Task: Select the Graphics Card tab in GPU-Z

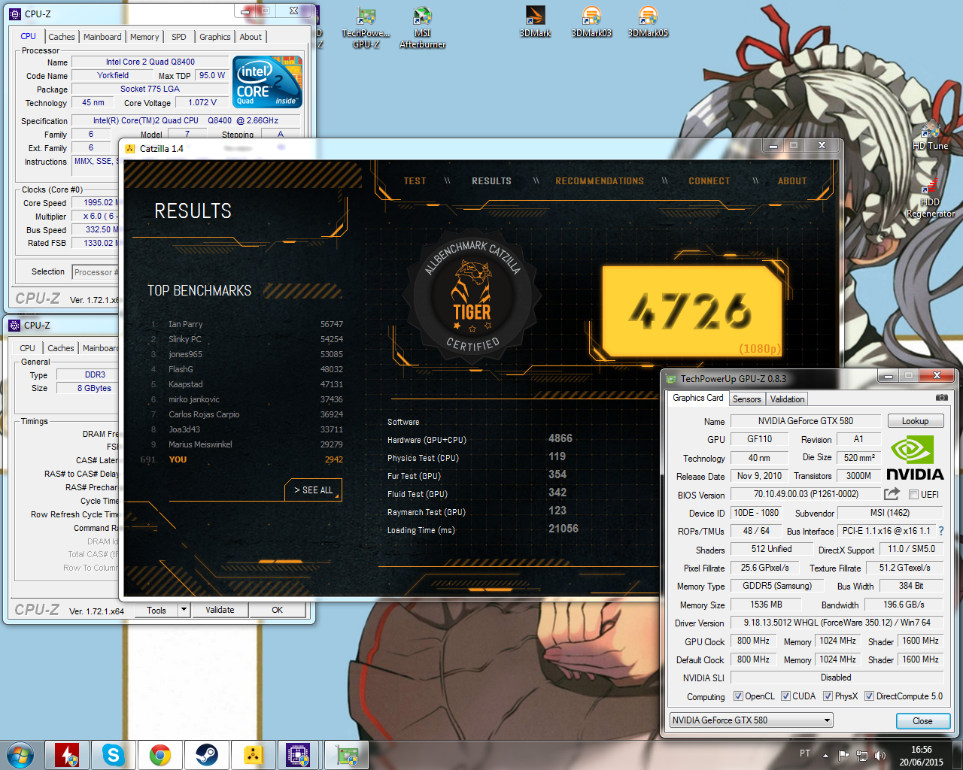Action: click(698, 398)
